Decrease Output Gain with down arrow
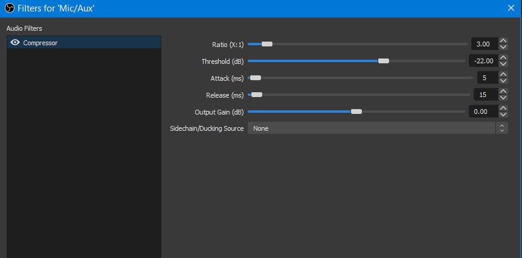 pos(503,115)
